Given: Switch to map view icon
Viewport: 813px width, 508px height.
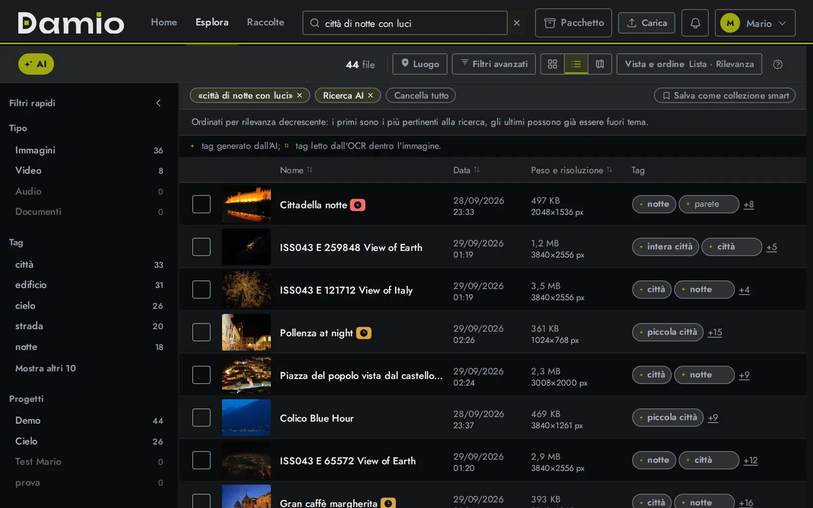Looking at the screenshot, I should [600, 64].
